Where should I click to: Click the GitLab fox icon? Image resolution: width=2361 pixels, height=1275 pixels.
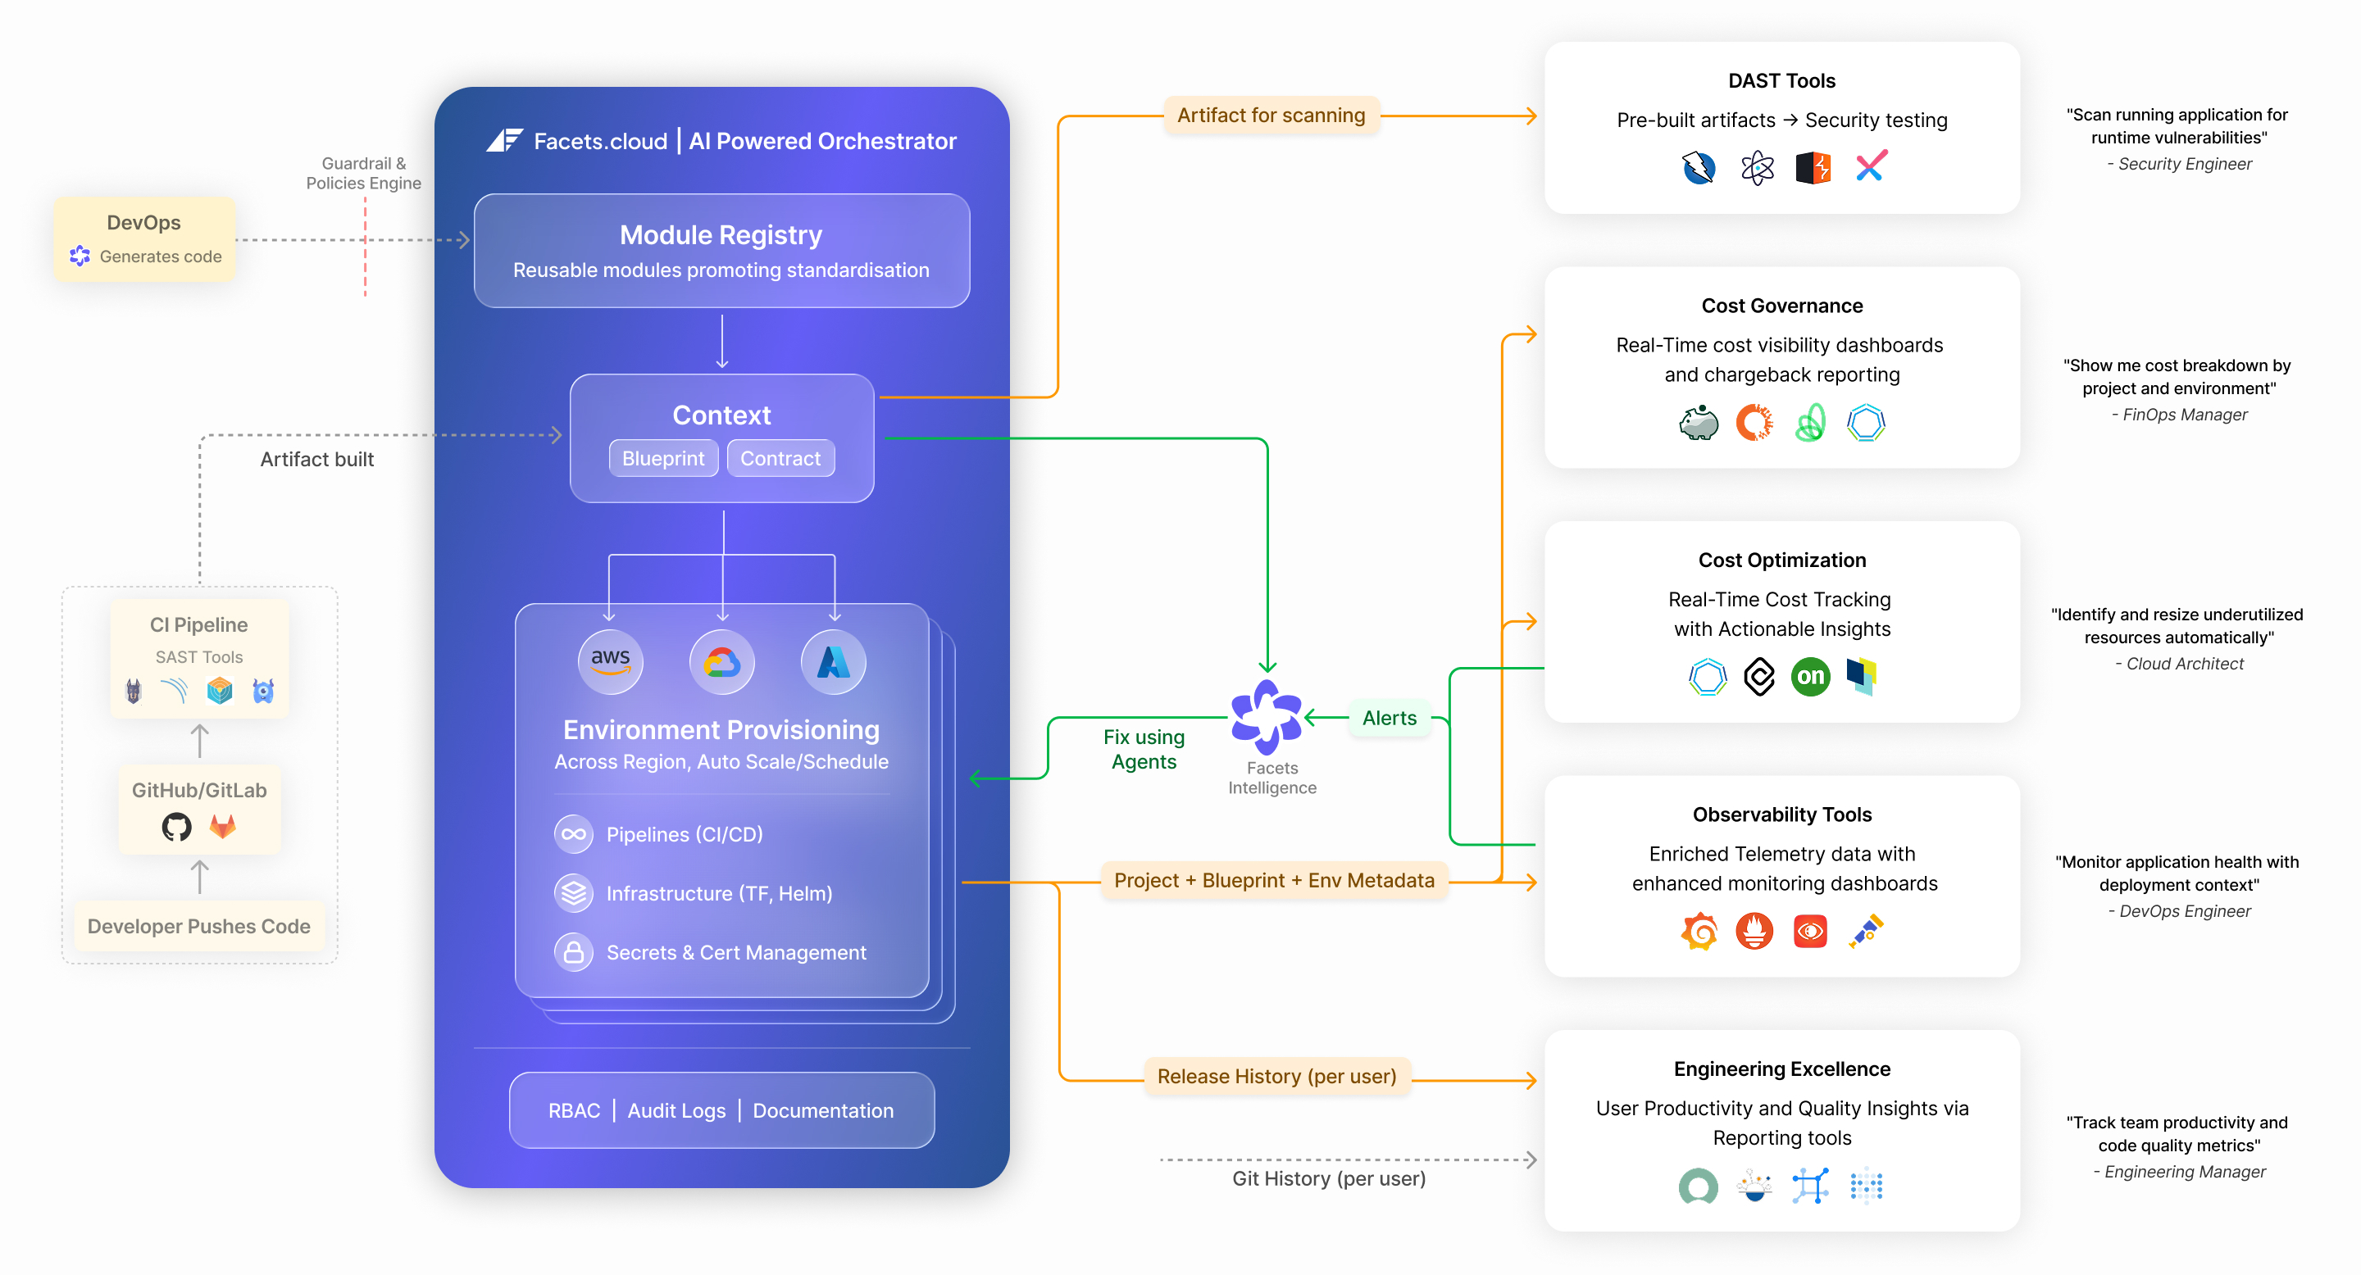click(x=223, y=827)
